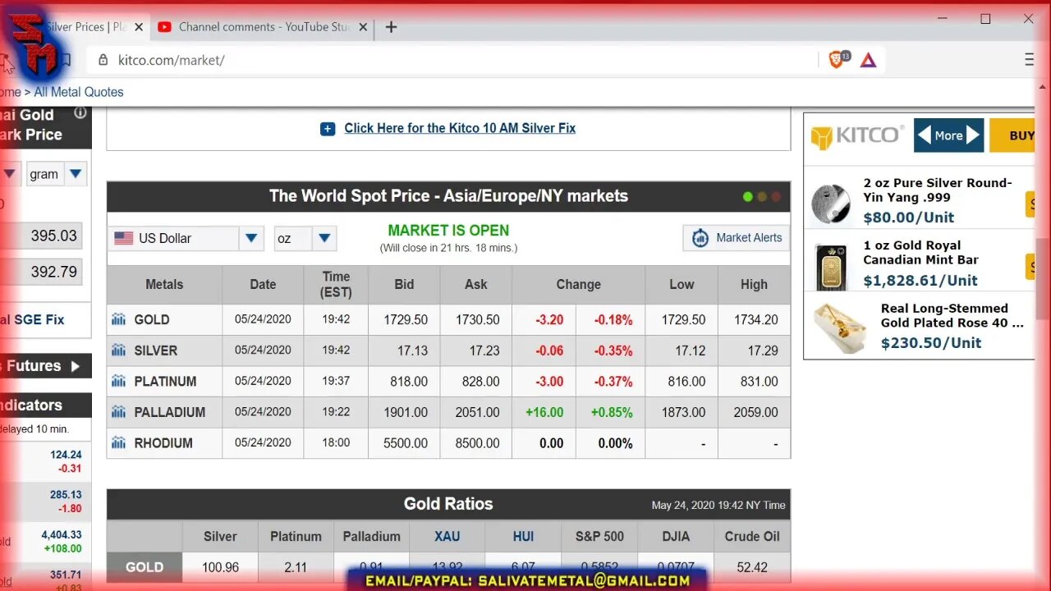
Task: Click the Brave Shields lion icon
Action: (837, 59)
